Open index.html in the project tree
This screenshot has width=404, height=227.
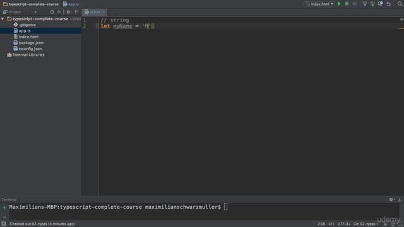28,37
